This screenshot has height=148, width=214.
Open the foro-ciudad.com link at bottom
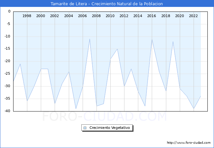189,143
